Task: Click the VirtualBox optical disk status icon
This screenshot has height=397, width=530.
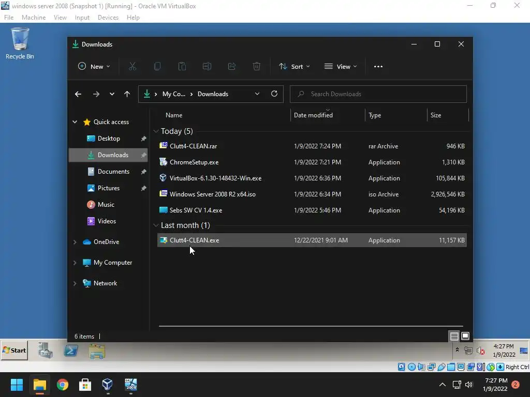Action: 411,367
